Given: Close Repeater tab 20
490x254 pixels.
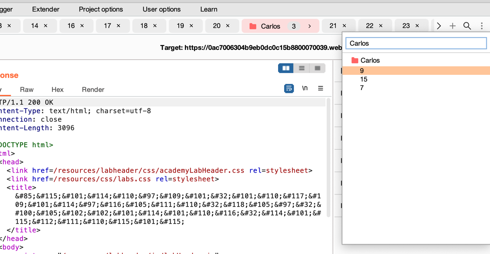Looking at the screenshot, I should coord(227,26).
